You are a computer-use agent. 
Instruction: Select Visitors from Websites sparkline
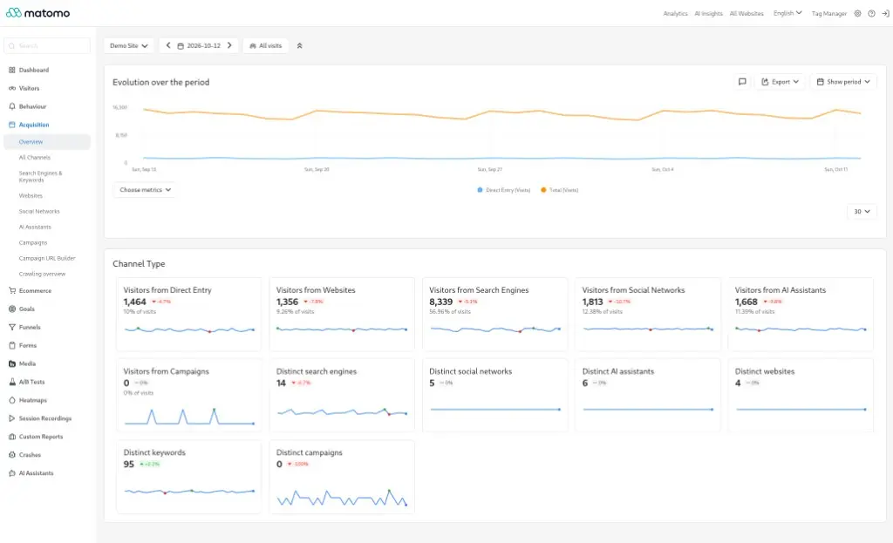342,329
